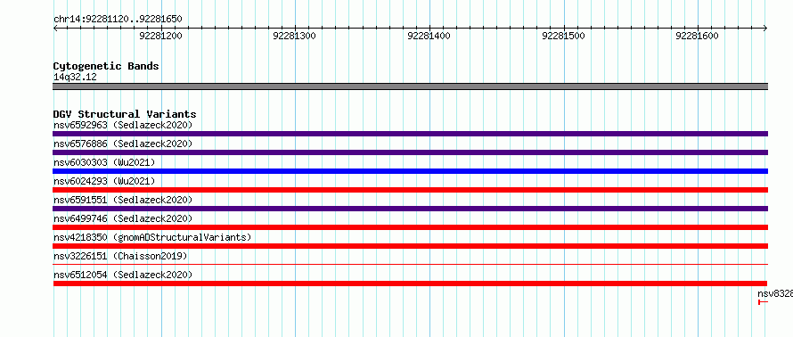
Task: Select the purple bar under nsv6576886
Action: [x=410, y=152]
